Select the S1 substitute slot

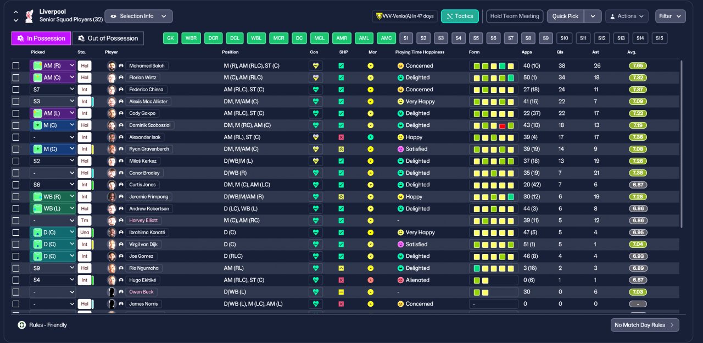pyautogui.click(x=406, y=38)
